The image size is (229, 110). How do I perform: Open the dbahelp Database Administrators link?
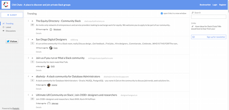68,77
